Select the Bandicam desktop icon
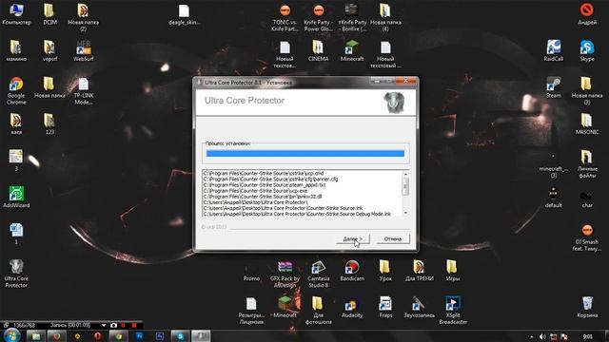The image size is (609, 342). [351, 270]
